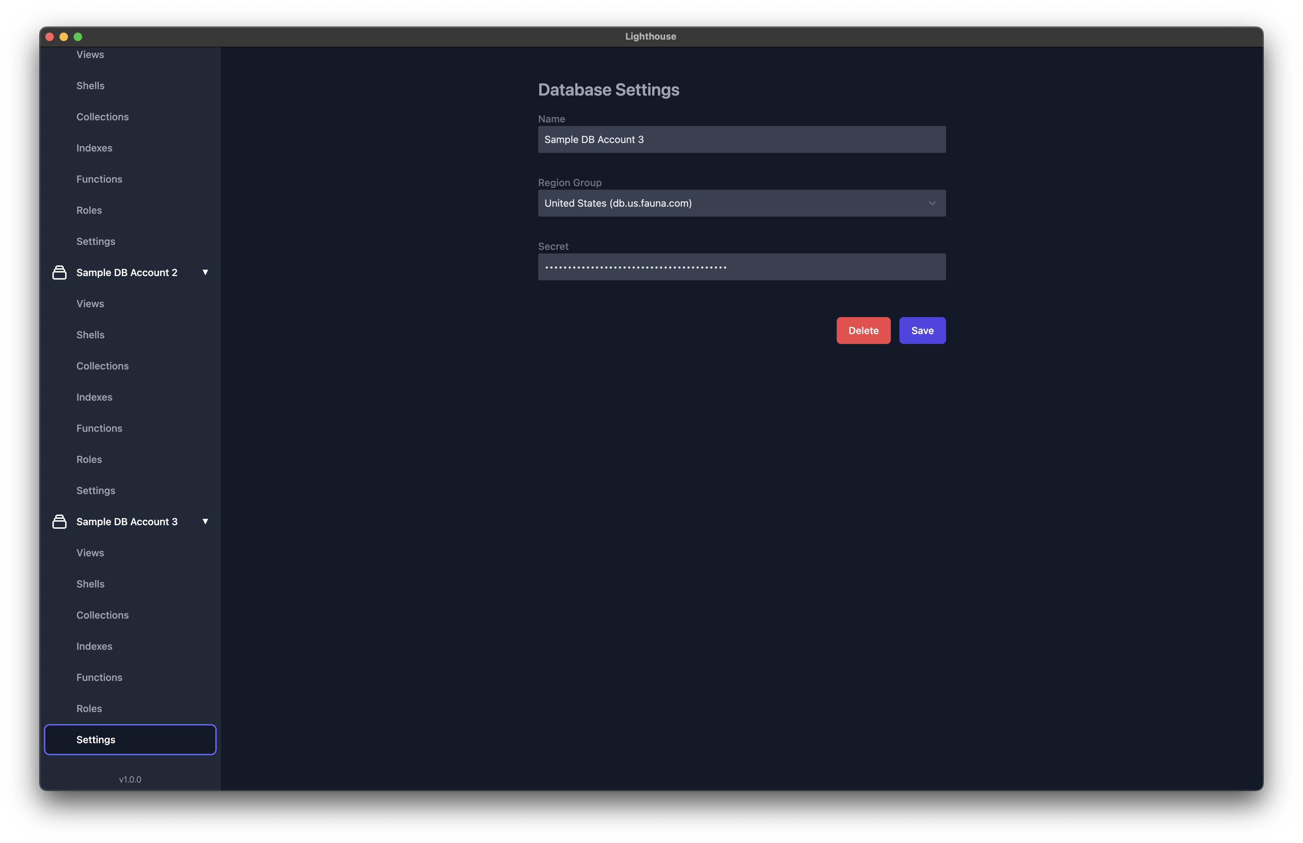This screenshot has height=843, width=1303.
Task: Click the Delete button to remove database
Action: click(862, 330)
